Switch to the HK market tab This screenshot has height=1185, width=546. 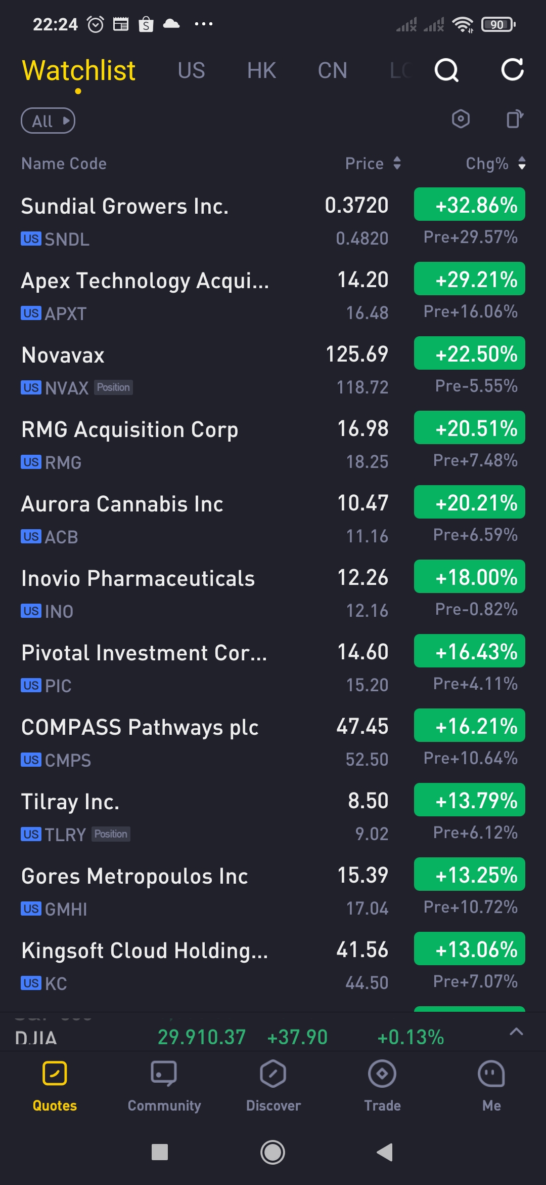point(261,71)
